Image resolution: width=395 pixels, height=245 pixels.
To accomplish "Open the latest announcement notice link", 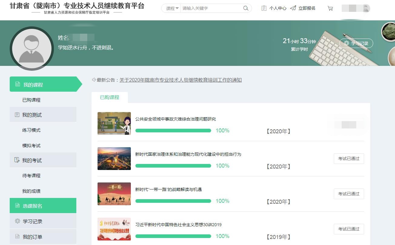I will (x=181, y=80).
